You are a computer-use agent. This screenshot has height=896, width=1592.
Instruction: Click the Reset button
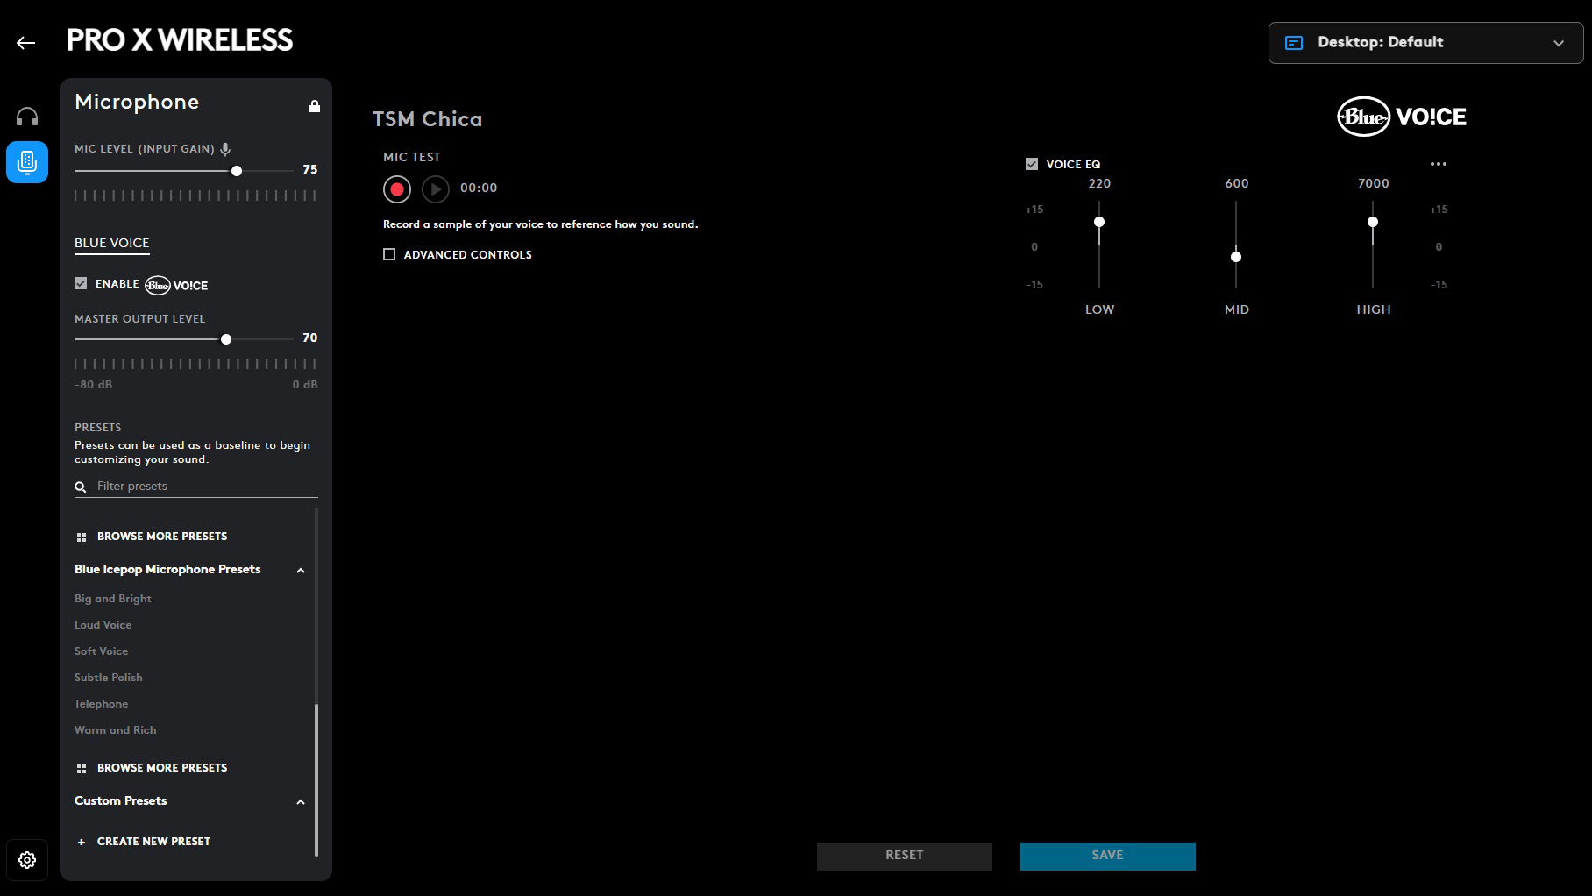904,856
